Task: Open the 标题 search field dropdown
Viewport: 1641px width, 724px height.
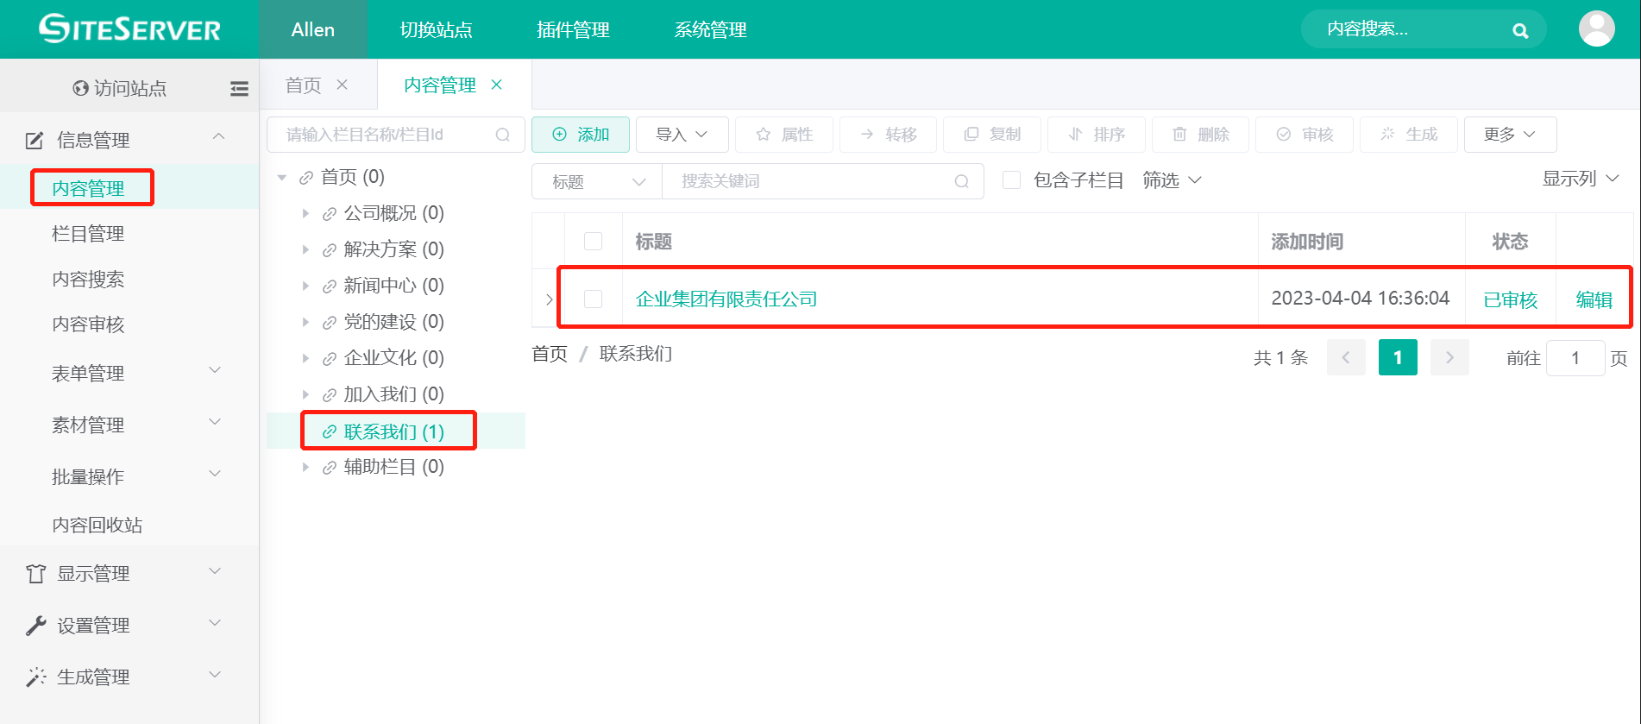Action: [597, 181]
